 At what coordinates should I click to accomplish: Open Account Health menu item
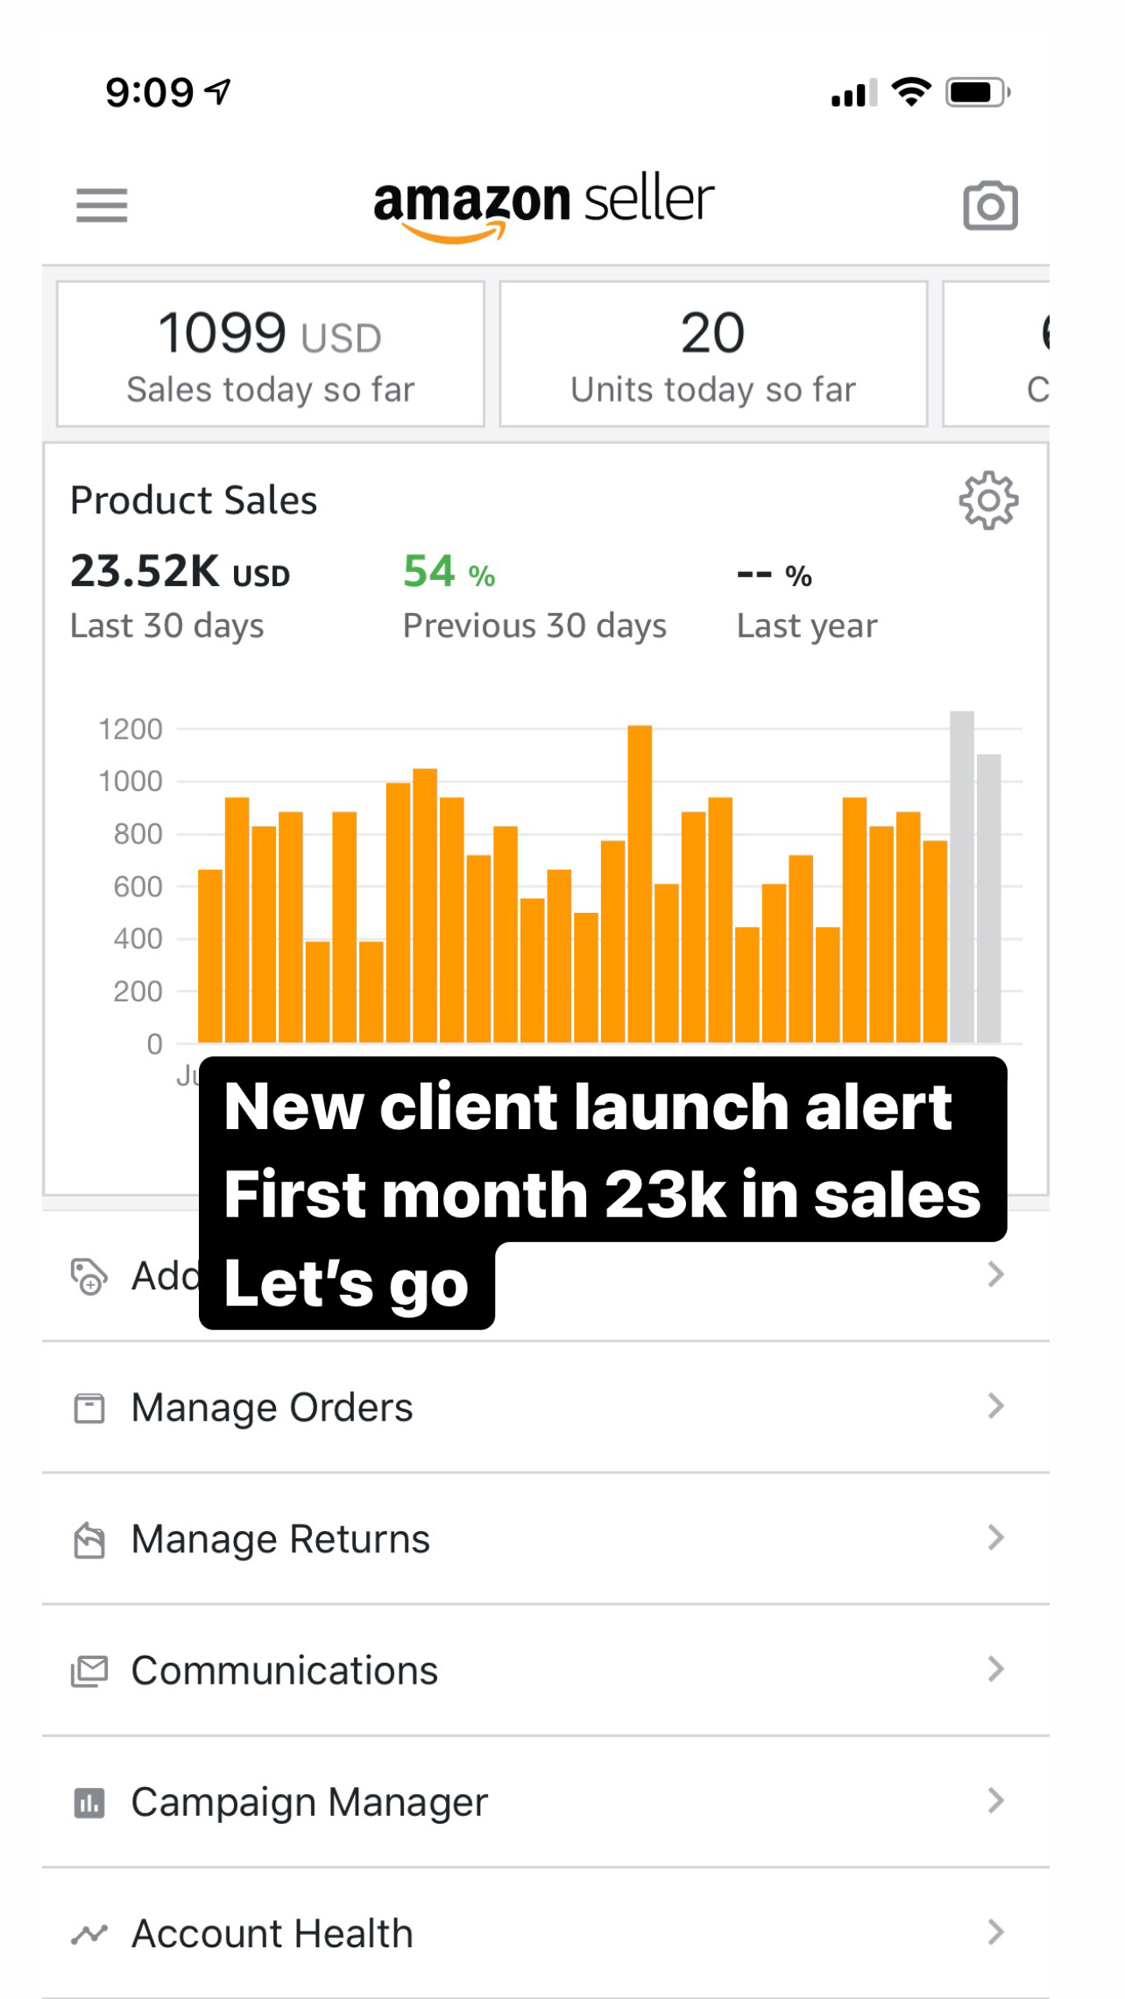(x=272, y=1933)
